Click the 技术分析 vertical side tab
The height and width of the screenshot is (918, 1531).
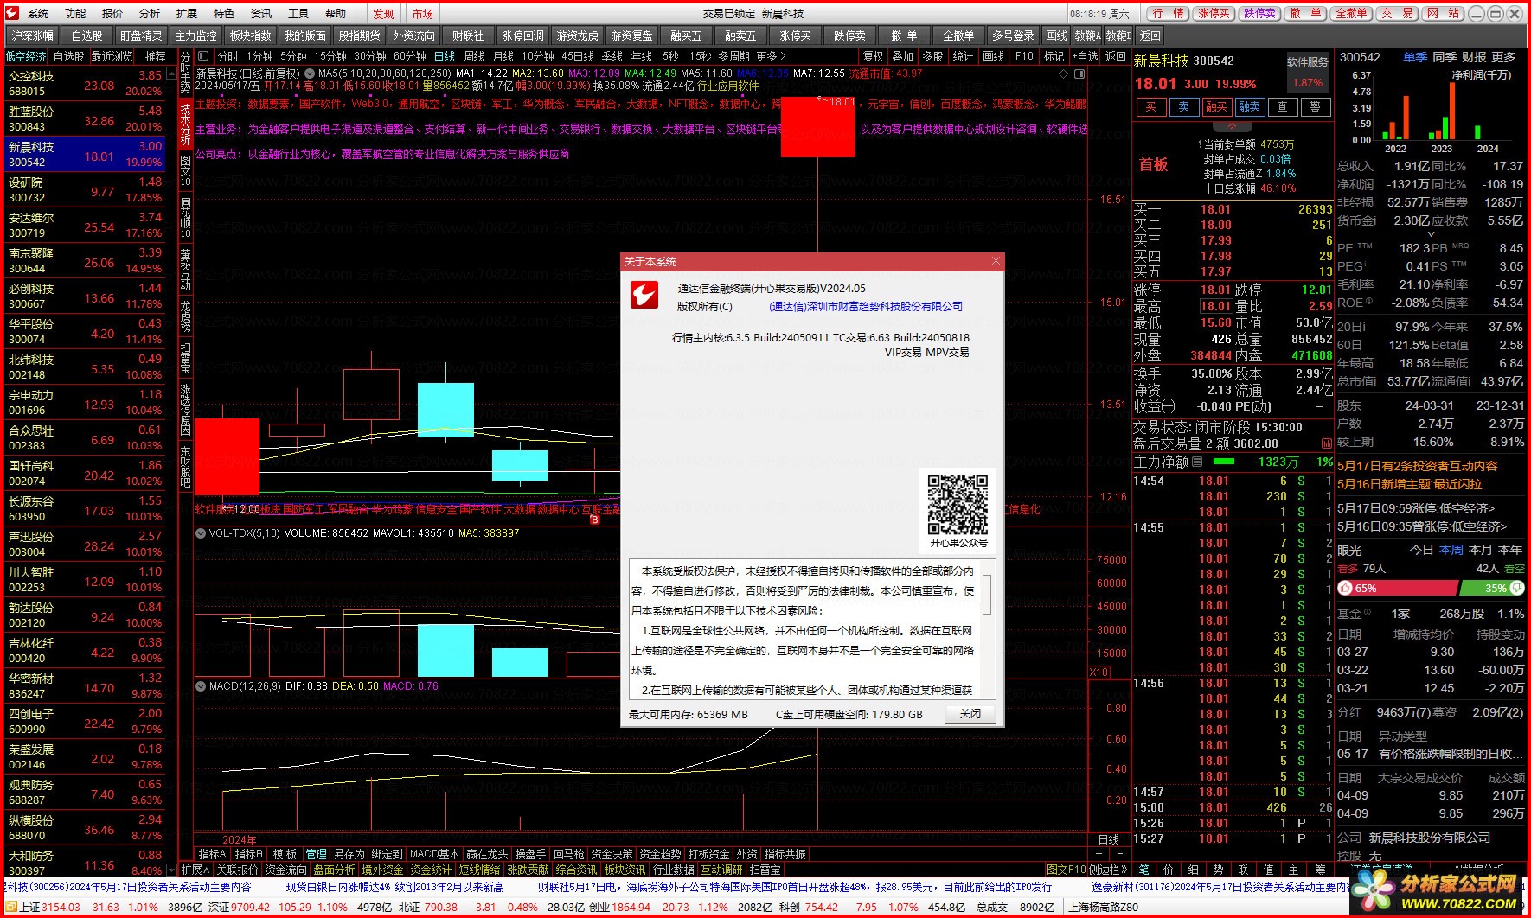185,124
